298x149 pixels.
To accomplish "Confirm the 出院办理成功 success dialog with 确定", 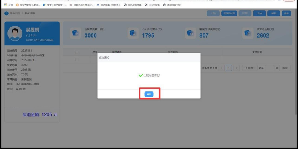I will click(x=149, y=94).
